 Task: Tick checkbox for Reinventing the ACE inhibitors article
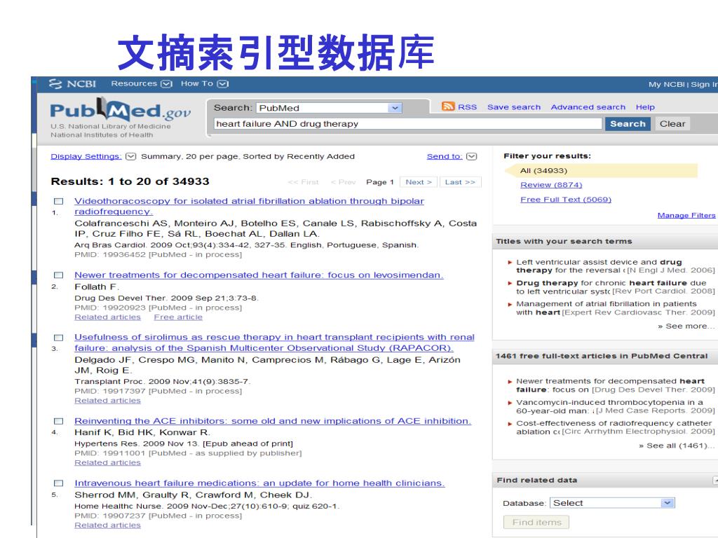click(x=59, y=421)
